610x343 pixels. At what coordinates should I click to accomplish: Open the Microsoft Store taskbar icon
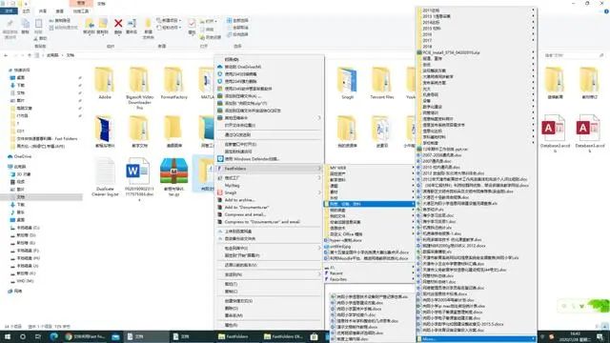point(314,336)
